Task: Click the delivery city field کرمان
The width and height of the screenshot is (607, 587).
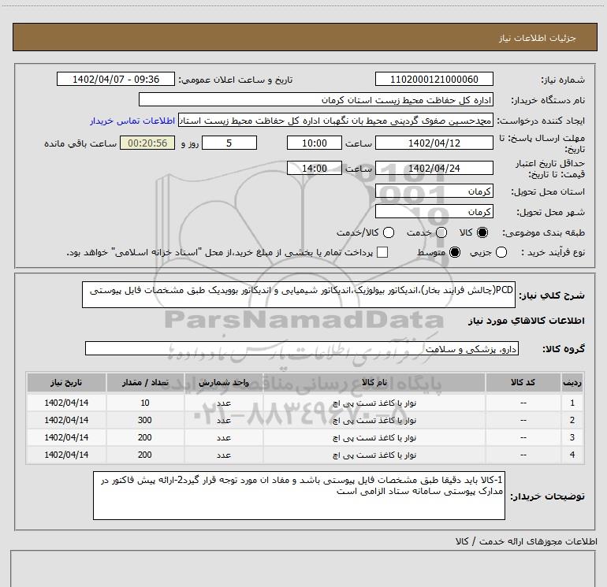Action: (434, 212)
